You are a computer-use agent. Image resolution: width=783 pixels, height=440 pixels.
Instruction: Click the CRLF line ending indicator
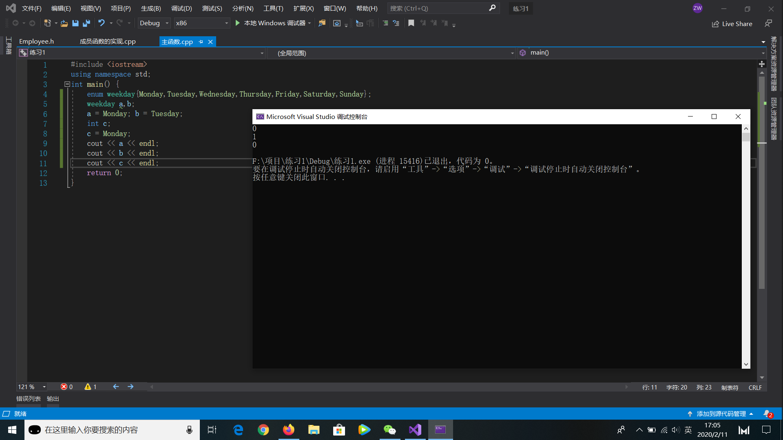tap(755, 387)
